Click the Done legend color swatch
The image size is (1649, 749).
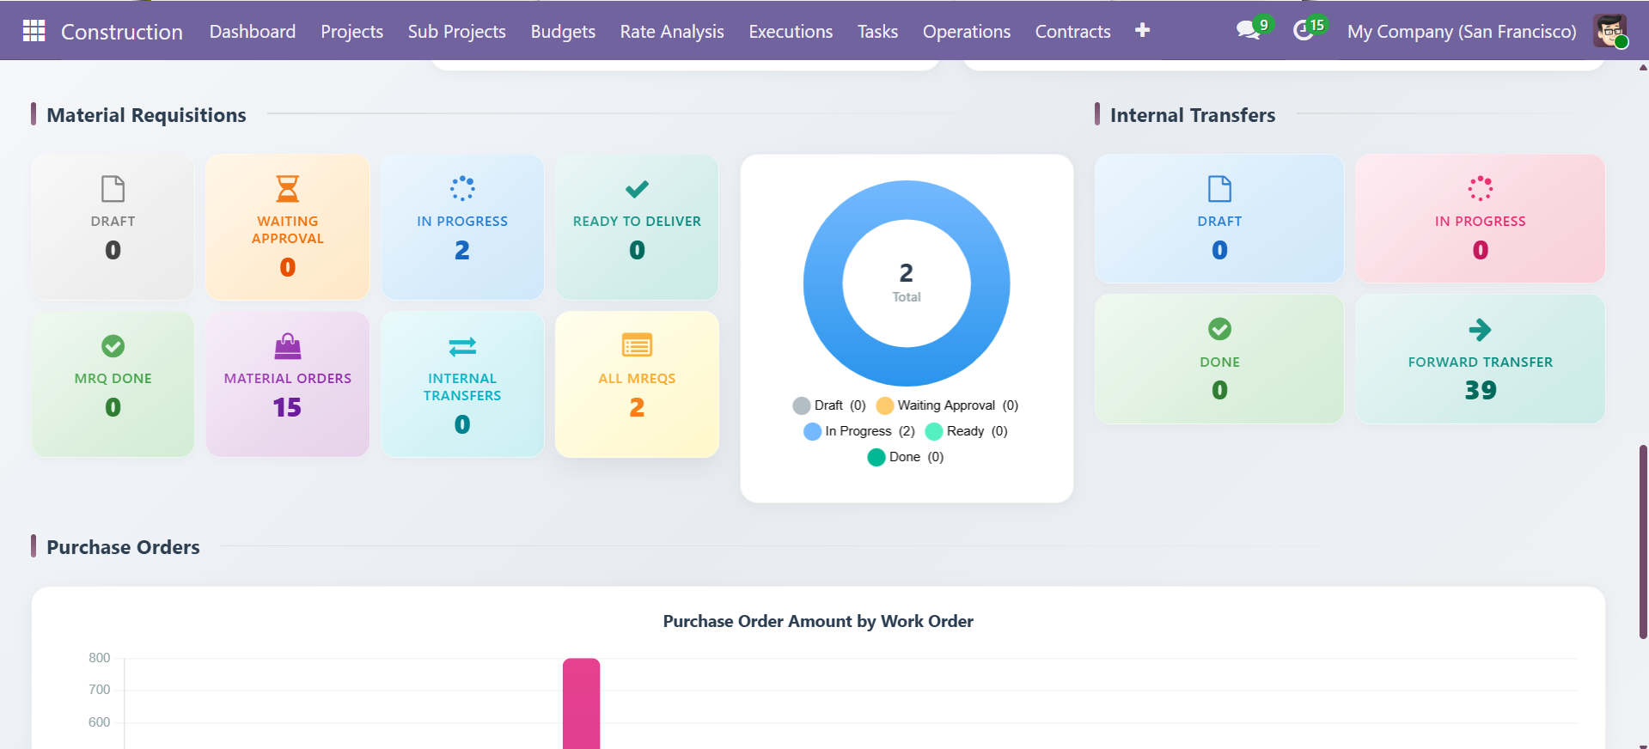(876, 457)
